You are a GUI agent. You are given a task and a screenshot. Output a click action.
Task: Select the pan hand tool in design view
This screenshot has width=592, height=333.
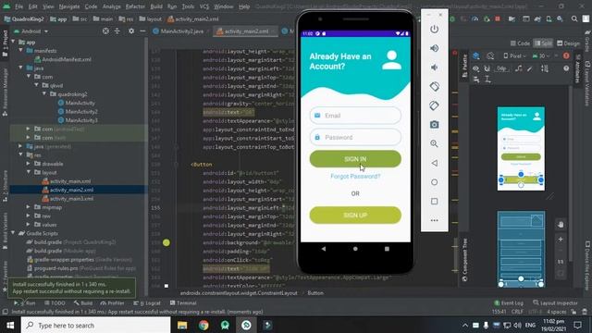[561, 225]
